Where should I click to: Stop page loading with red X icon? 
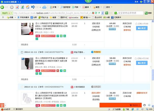(17, 7)
